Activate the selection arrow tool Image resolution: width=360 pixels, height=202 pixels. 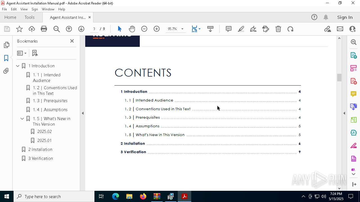[120, 29]
